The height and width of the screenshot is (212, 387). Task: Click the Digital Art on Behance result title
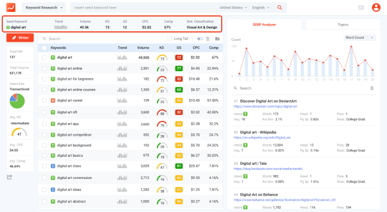(x=259, y=195)
